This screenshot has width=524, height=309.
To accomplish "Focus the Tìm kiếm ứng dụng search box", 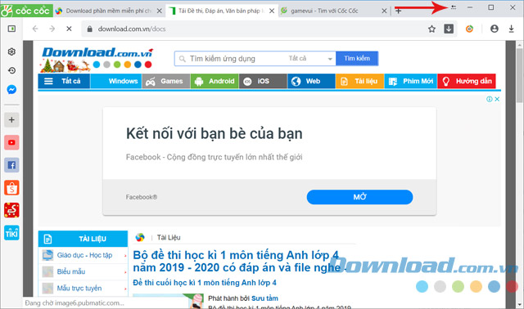I will click(x=231, y=59).
